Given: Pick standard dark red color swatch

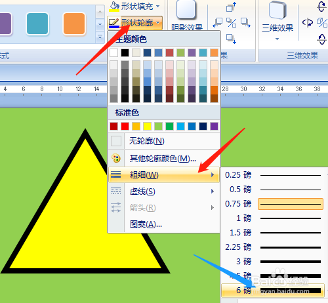Looking at the screenshot, I should 113,126.
